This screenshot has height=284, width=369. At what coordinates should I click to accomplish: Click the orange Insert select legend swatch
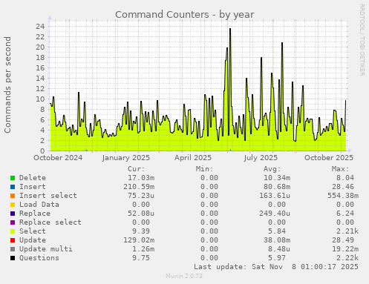13,196
